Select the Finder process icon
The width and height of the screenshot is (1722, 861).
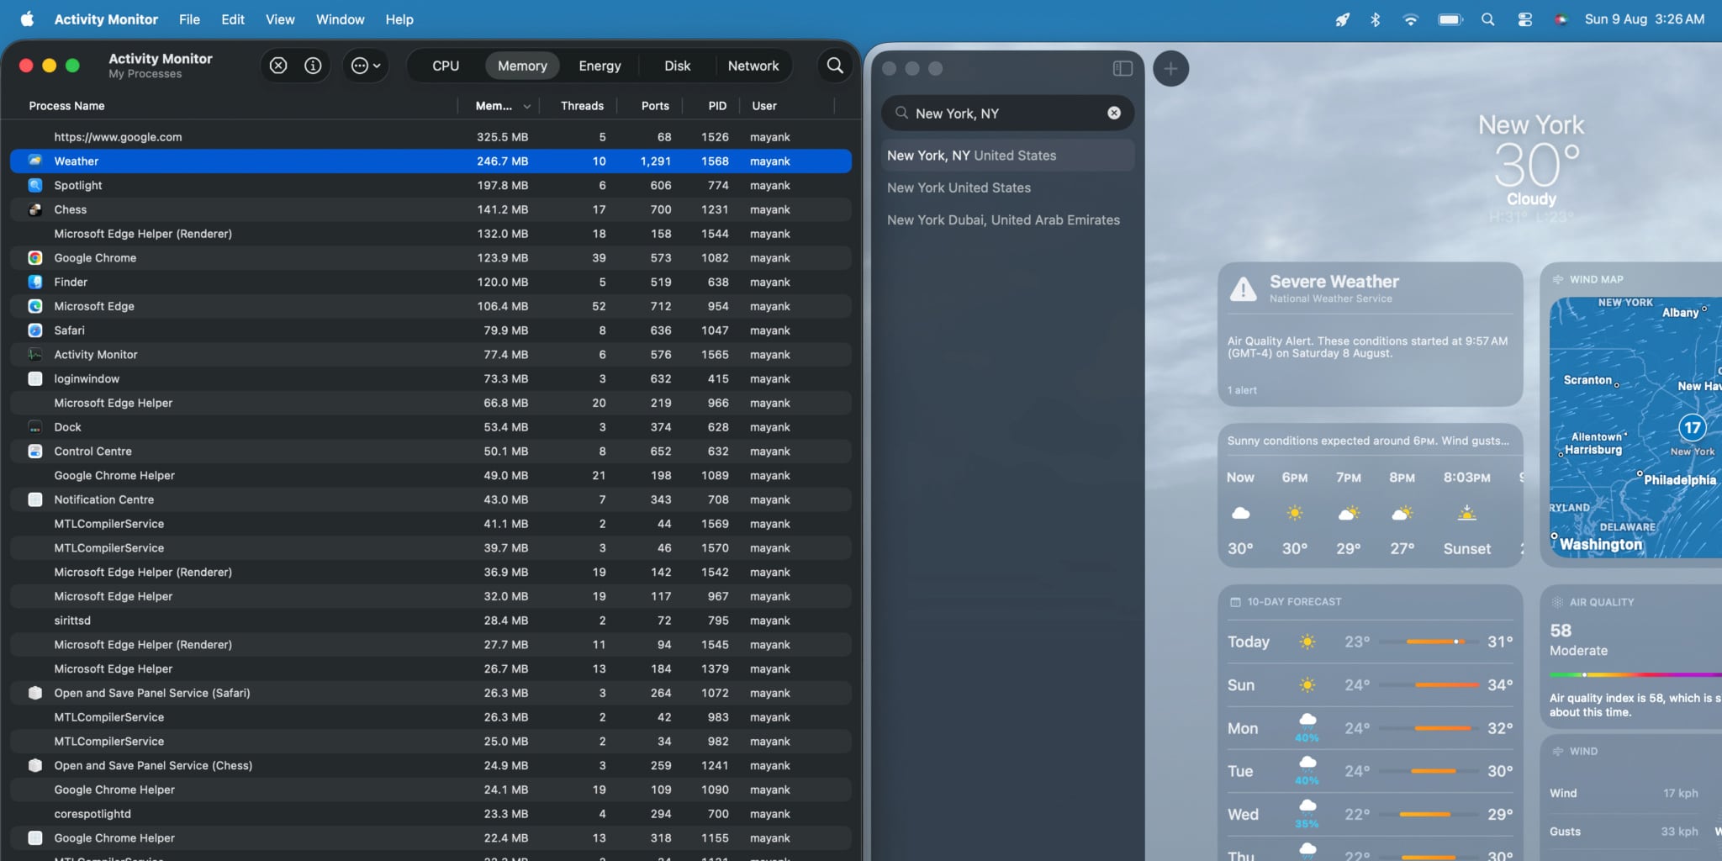tap(35, 282)
